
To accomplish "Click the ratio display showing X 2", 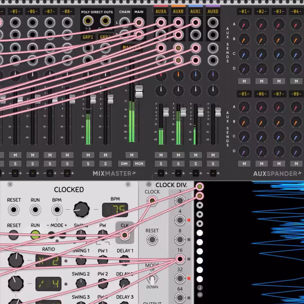I will point(48,261).
